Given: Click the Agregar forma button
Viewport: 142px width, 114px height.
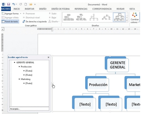Looking at the screenshot, I should (x=10, y=13).
